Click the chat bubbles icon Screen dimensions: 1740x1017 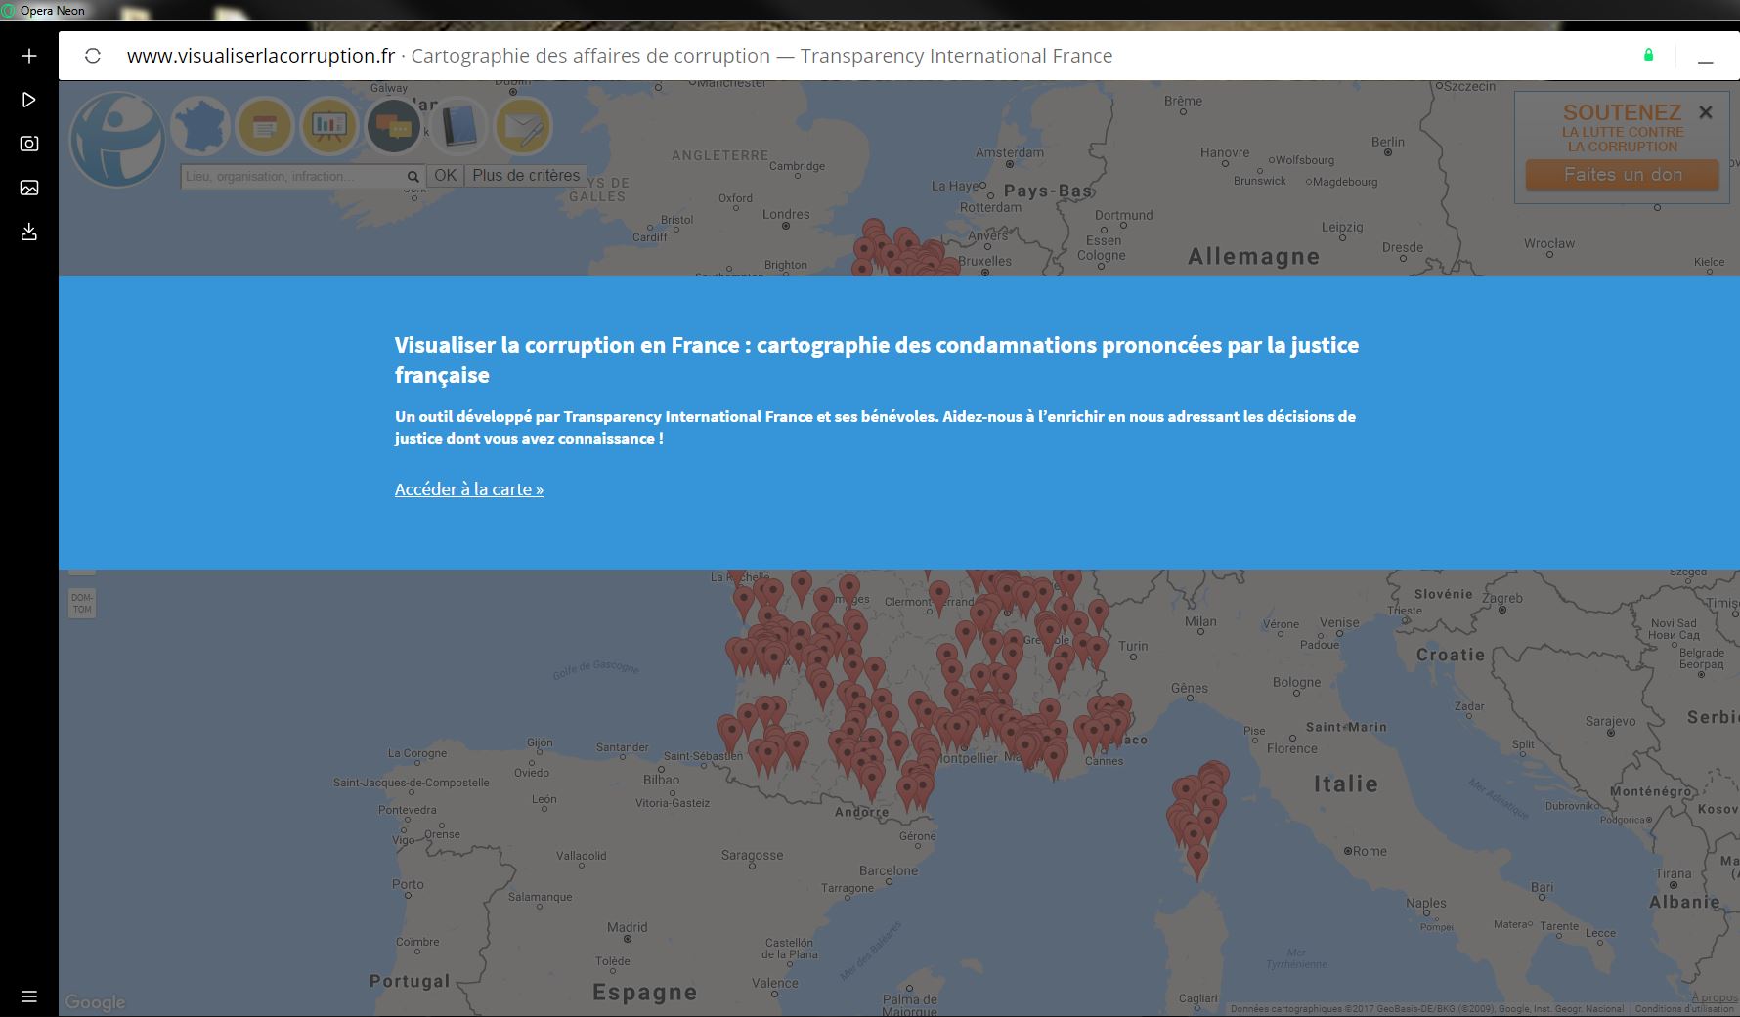point(393,127)
